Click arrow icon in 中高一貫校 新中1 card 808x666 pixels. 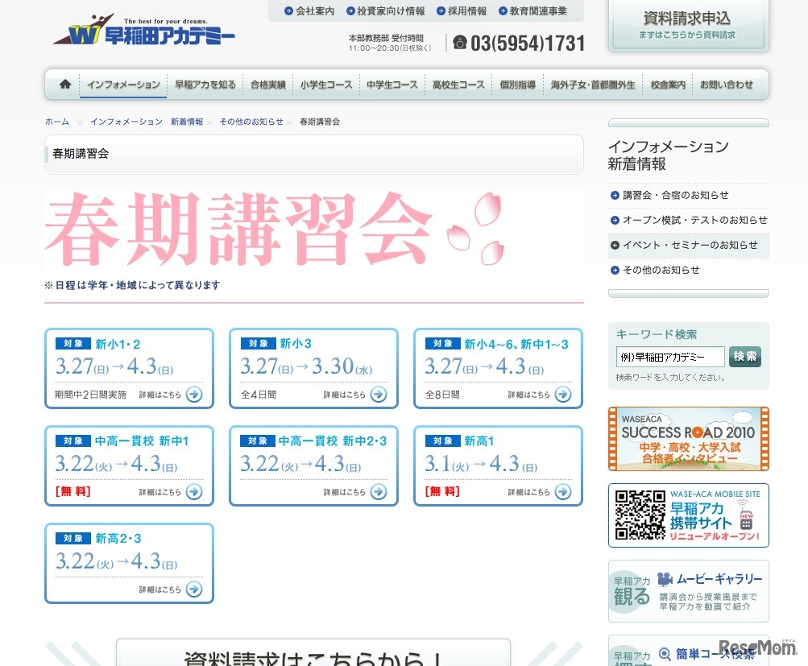click(194, 492)
